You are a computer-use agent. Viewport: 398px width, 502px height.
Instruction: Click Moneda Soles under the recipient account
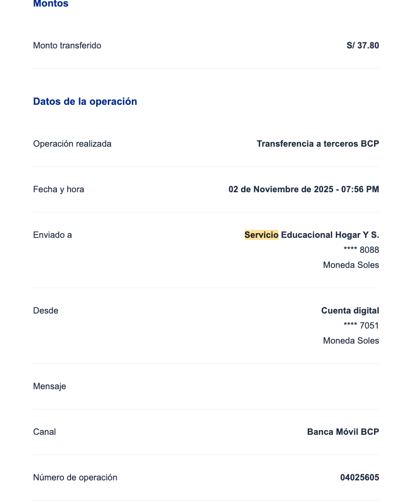[351, 265]
